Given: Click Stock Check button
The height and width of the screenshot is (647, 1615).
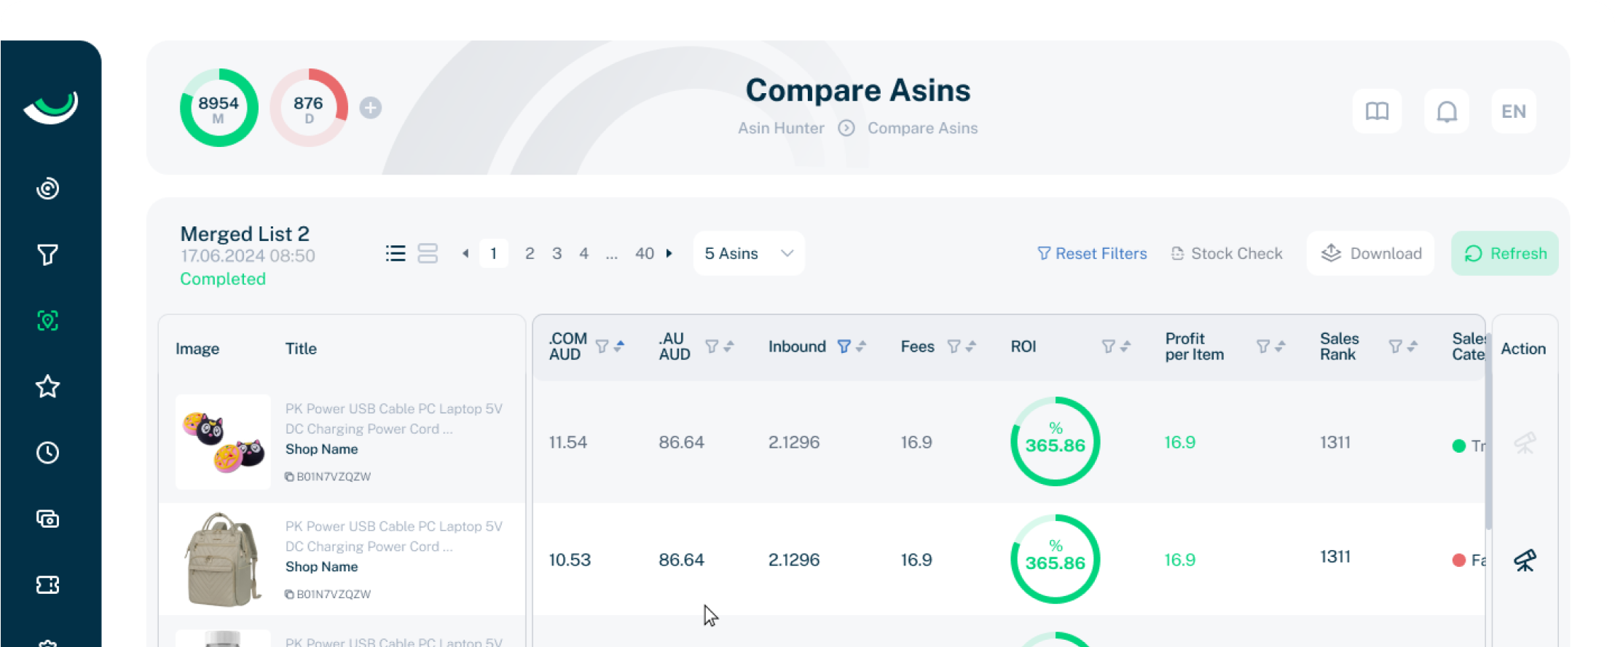Looking at the screenshot, I should pos(1227,253).
